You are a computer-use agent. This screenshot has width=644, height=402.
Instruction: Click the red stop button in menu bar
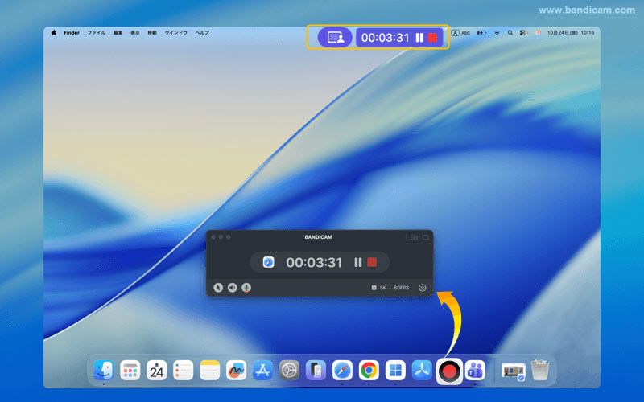[x=432, y=38]
